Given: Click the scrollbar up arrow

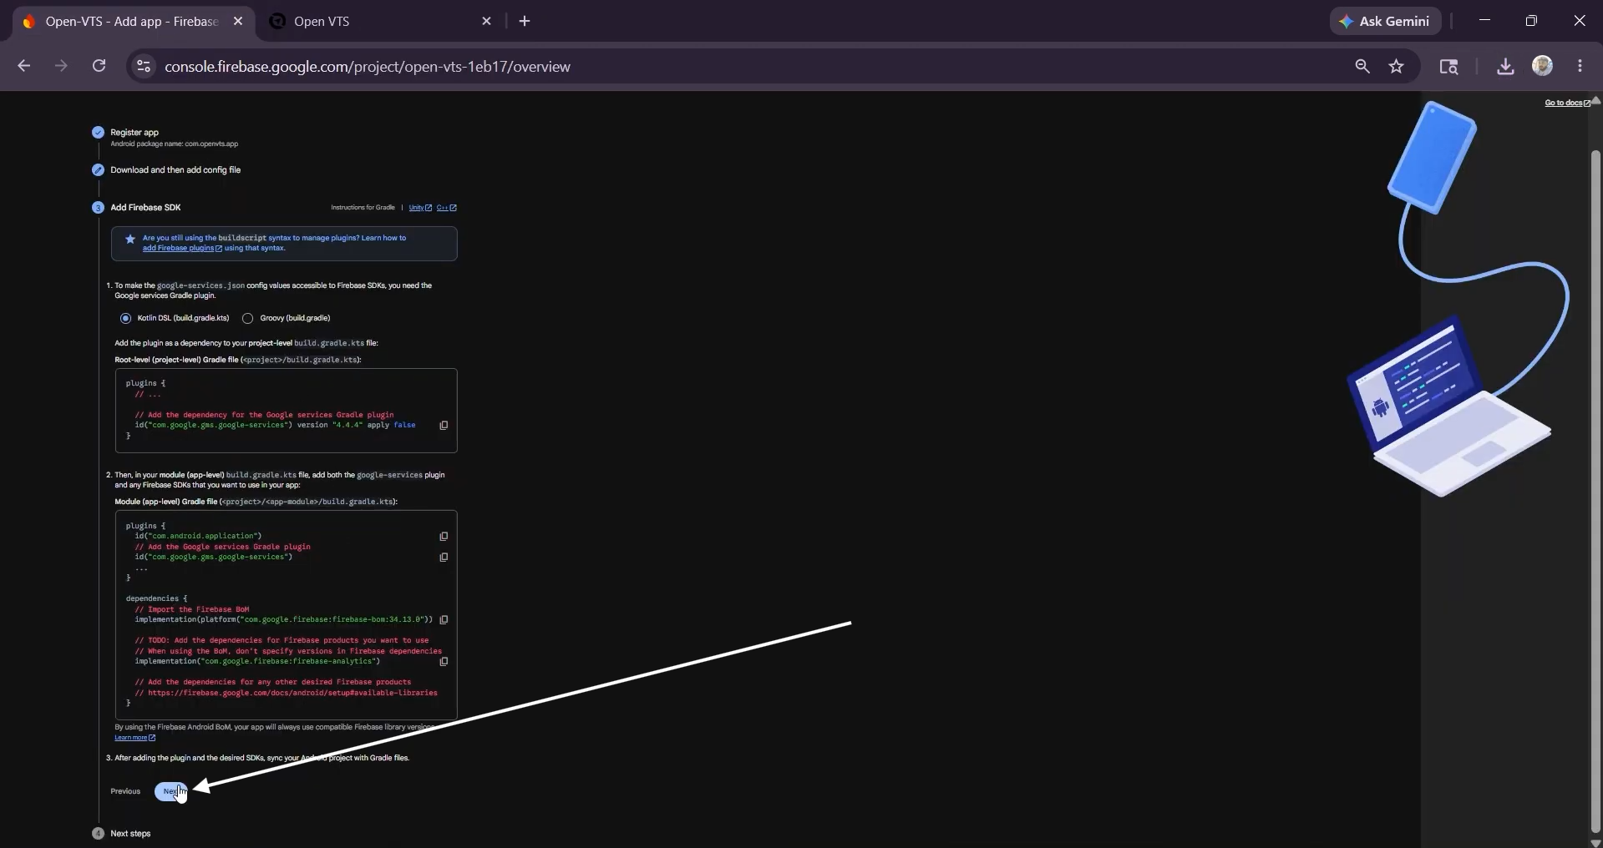Looking at the screenshot, I should (x=1595, y=101).
